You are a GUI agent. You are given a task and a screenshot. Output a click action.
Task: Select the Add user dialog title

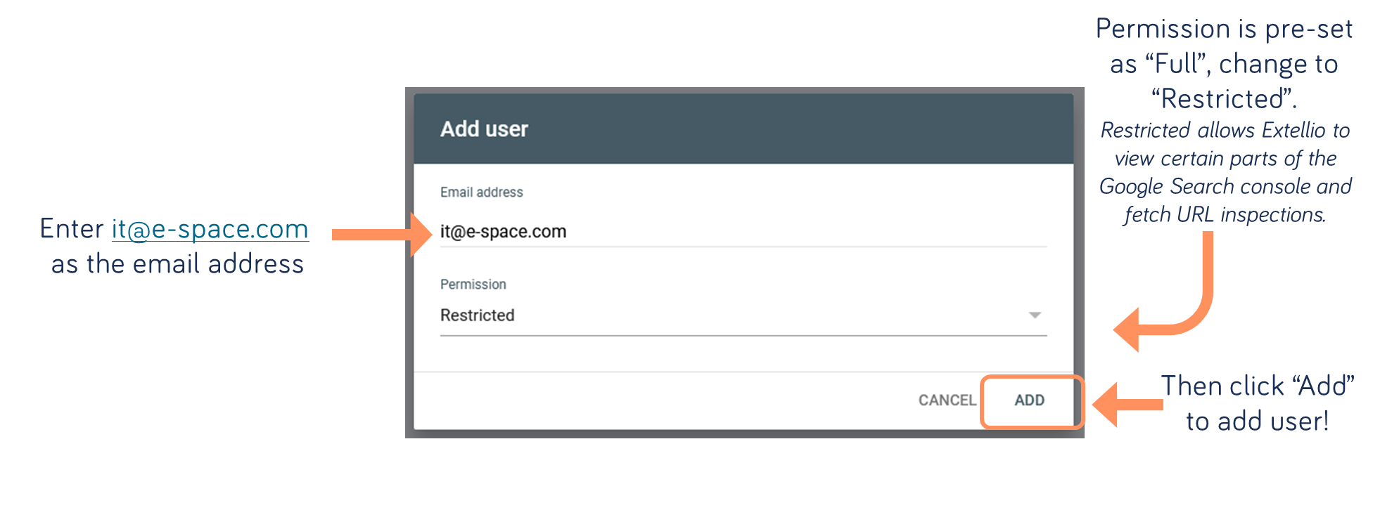point(484,129)
